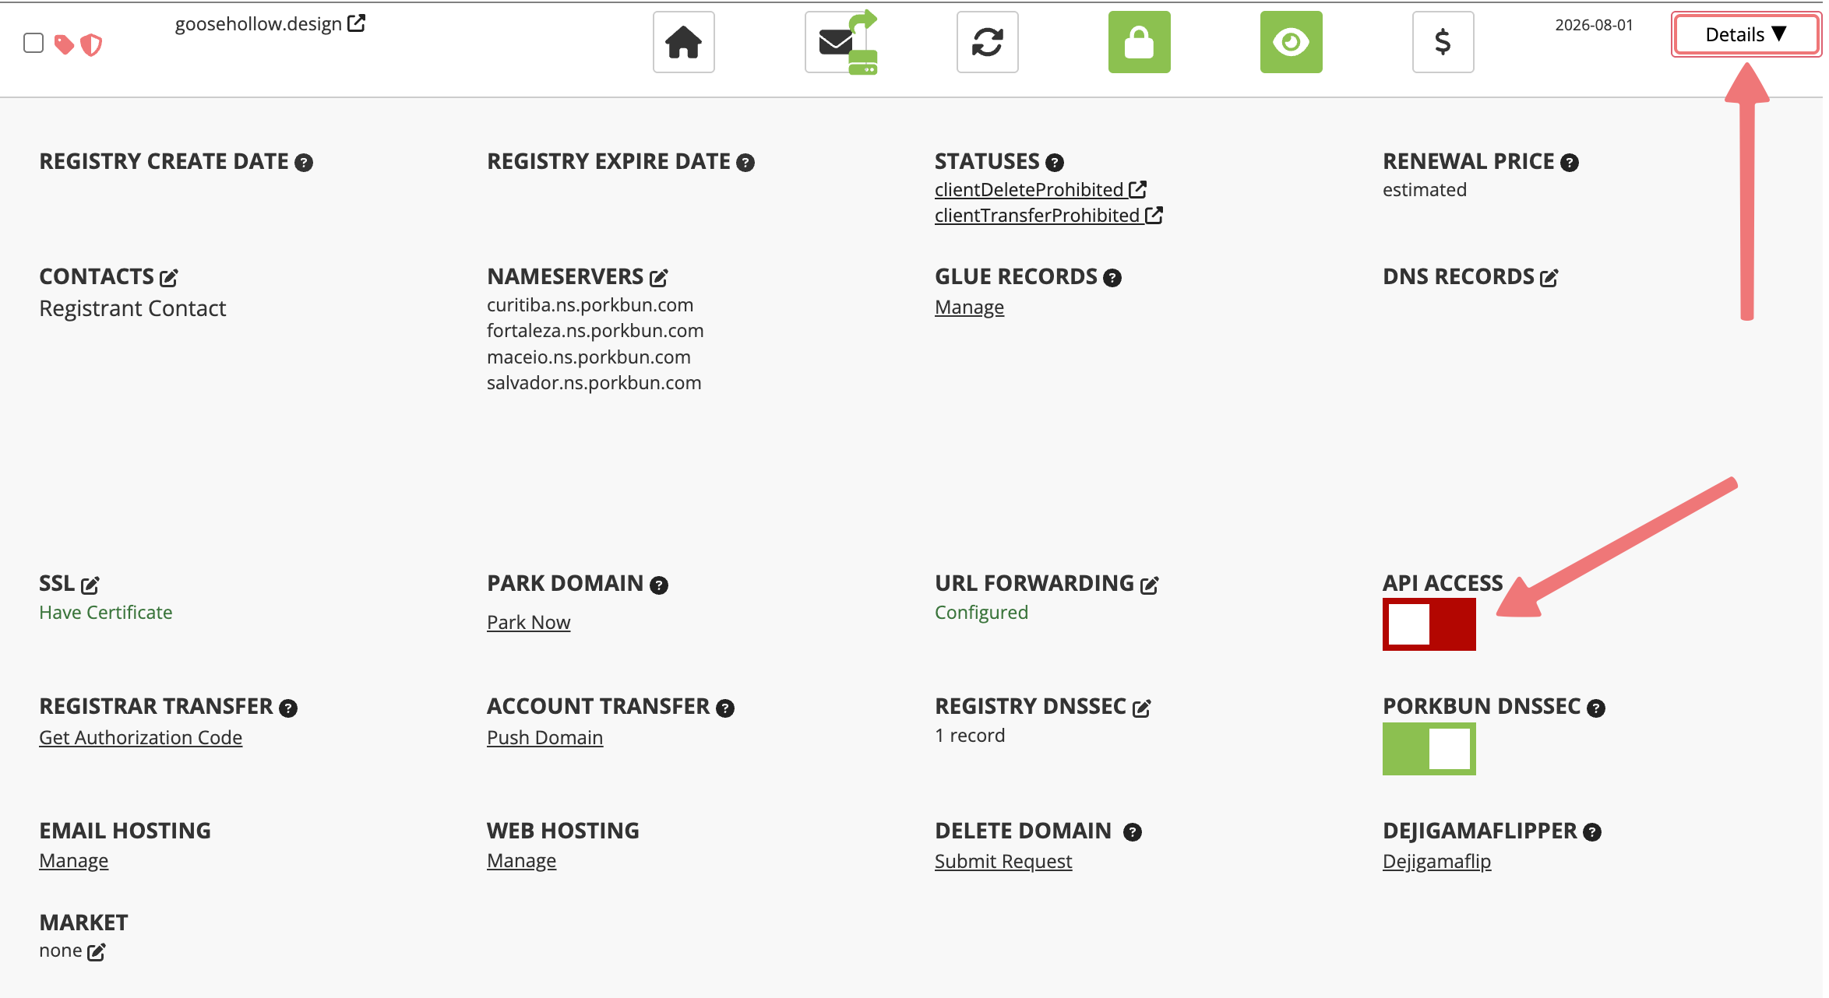The image size is (1829, 998).
Task: Check the domain selection checkbox
Action: (x=33, y=43)
